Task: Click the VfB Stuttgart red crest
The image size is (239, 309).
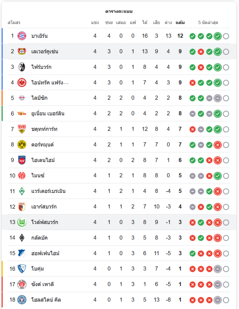Action: click(x=22, y=129)
